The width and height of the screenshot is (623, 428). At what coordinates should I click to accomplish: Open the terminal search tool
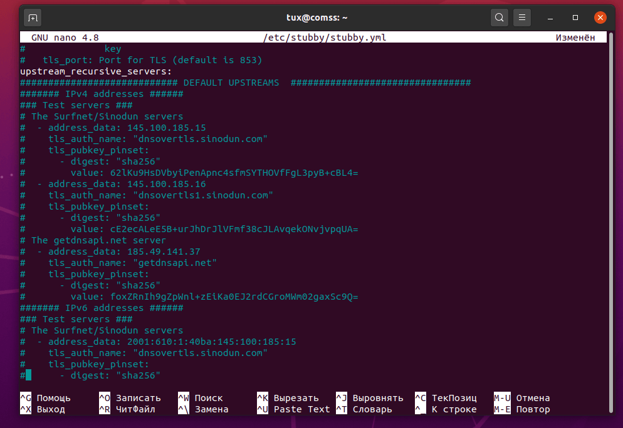499,18
